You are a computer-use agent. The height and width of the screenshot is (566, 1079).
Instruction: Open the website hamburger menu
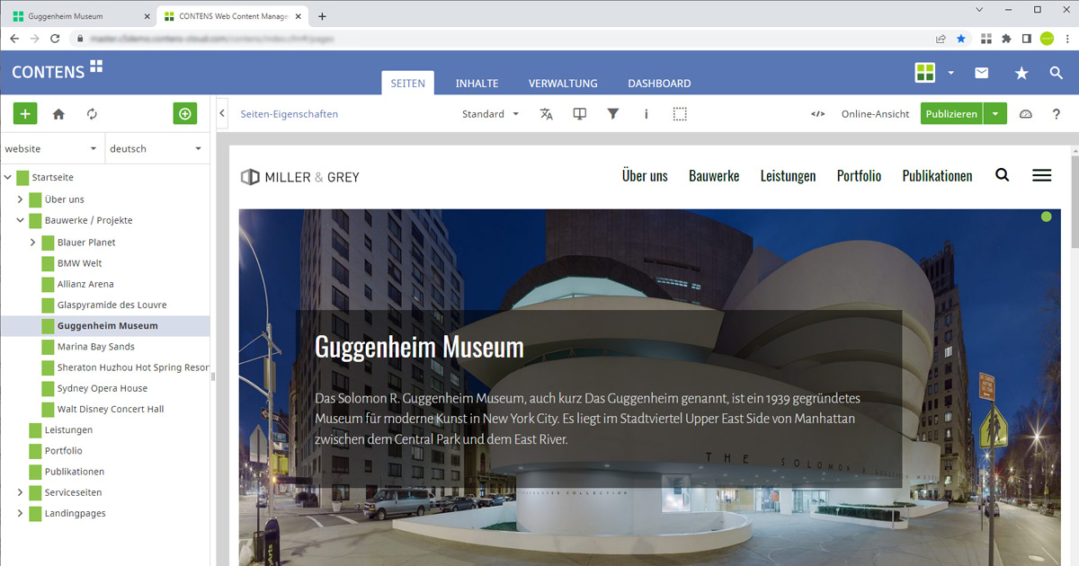1041,175
